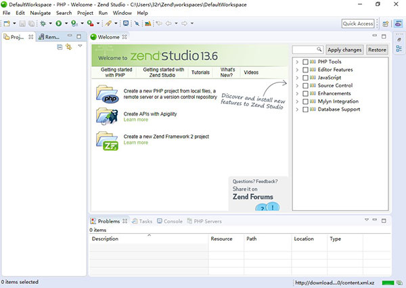This screenshot has height=288, width=406.
Task: Click the green Run toolbar icon
Action: click(x=58, y=24)
